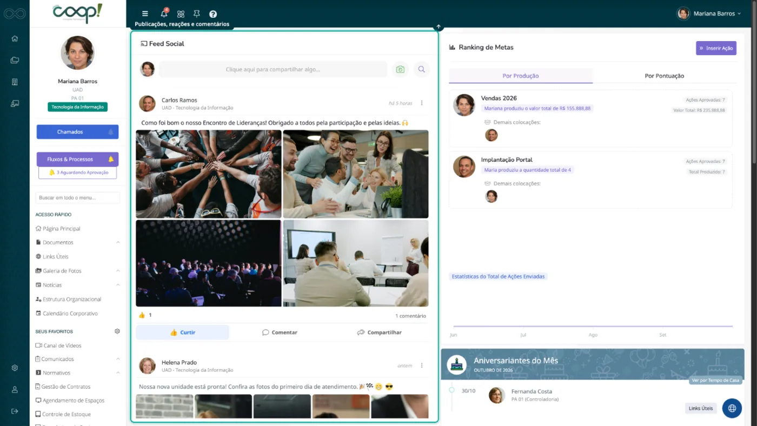Open Estrutura Organizacional menu item

(x=68, y=299)
